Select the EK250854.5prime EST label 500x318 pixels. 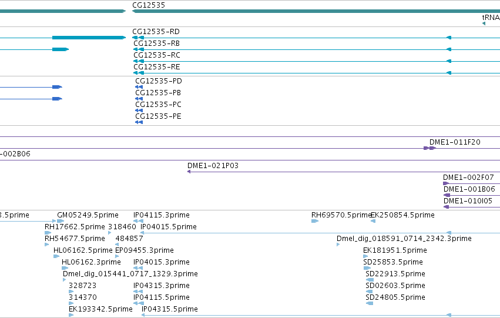(x=402, y=215)
